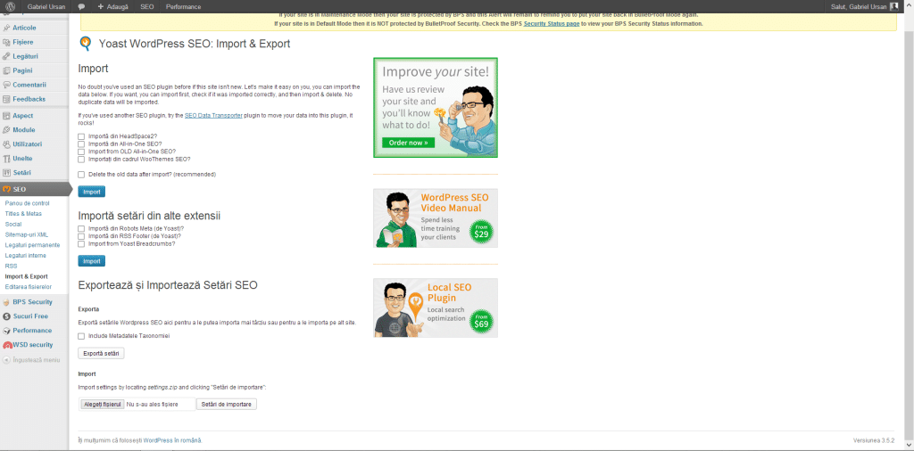Check Delete the old data after import

coord(81,175)
